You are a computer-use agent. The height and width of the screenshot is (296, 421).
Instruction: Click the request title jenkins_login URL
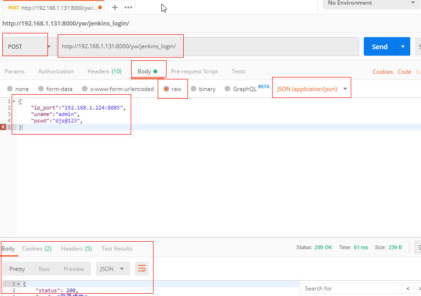[66, 23]
